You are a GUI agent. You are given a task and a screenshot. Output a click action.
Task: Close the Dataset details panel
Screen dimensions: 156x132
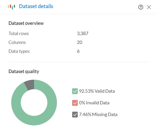point(149,7)
